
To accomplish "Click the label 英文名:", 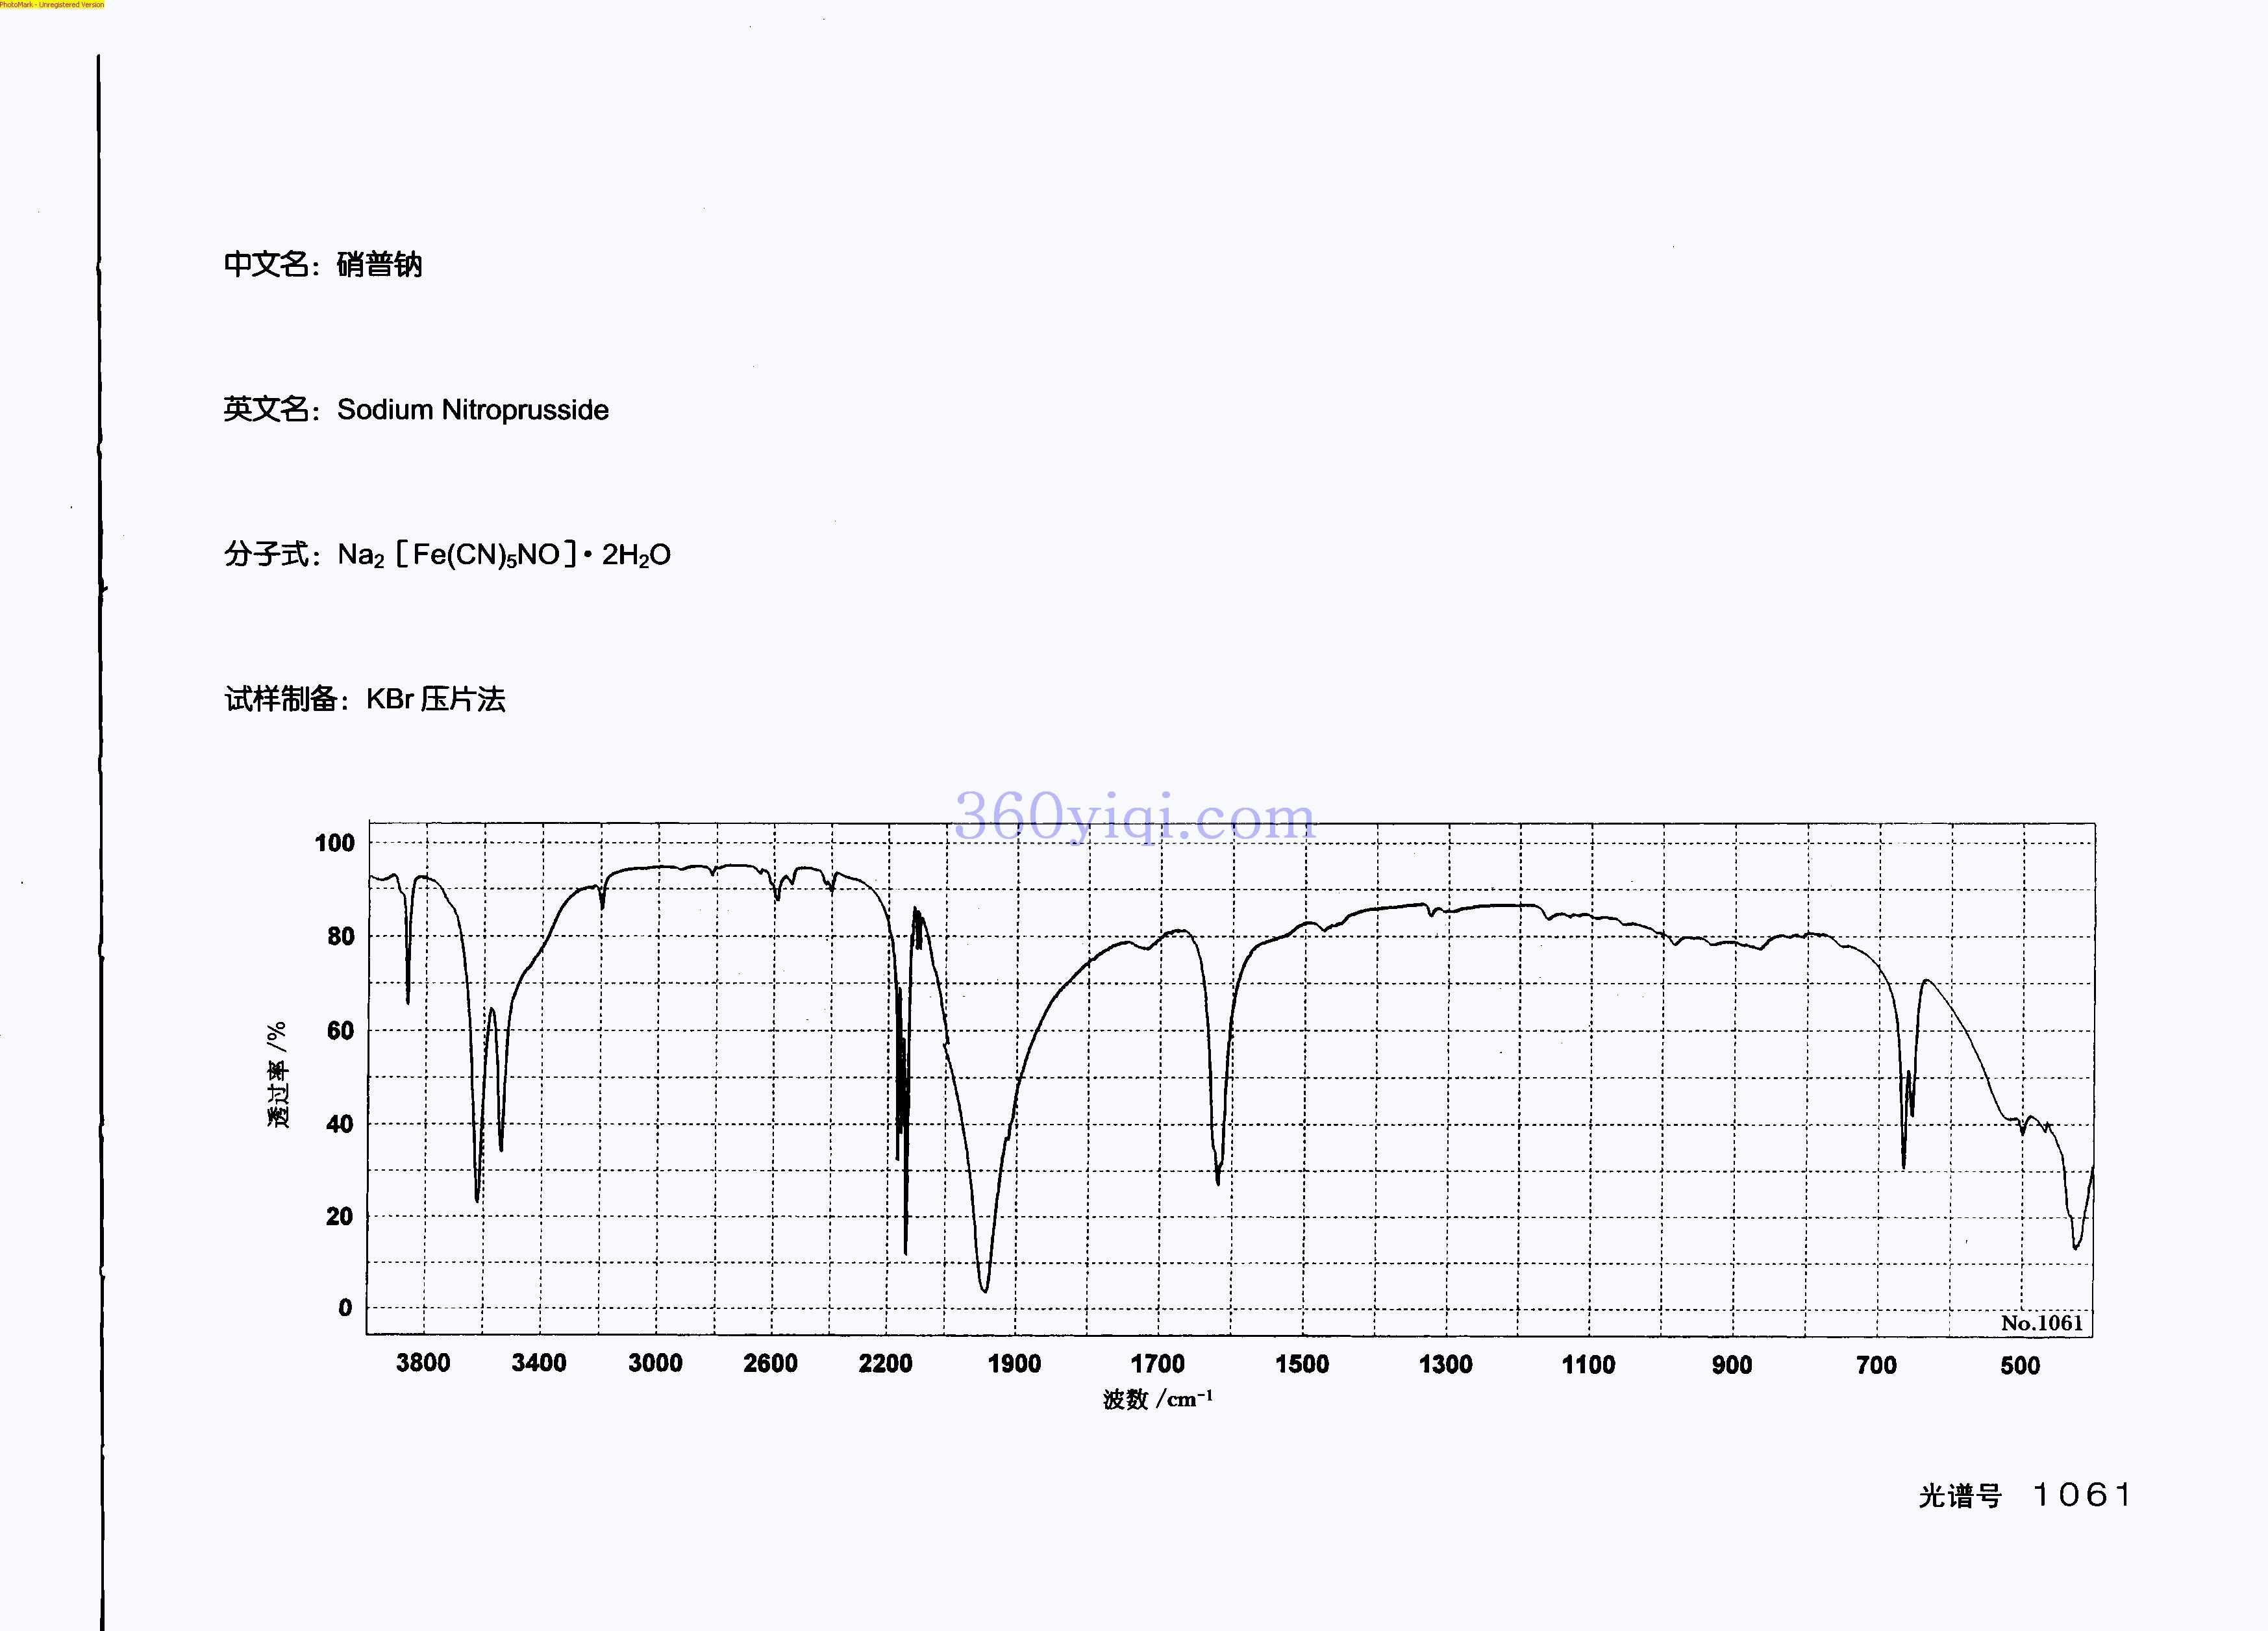I will 271,410.
